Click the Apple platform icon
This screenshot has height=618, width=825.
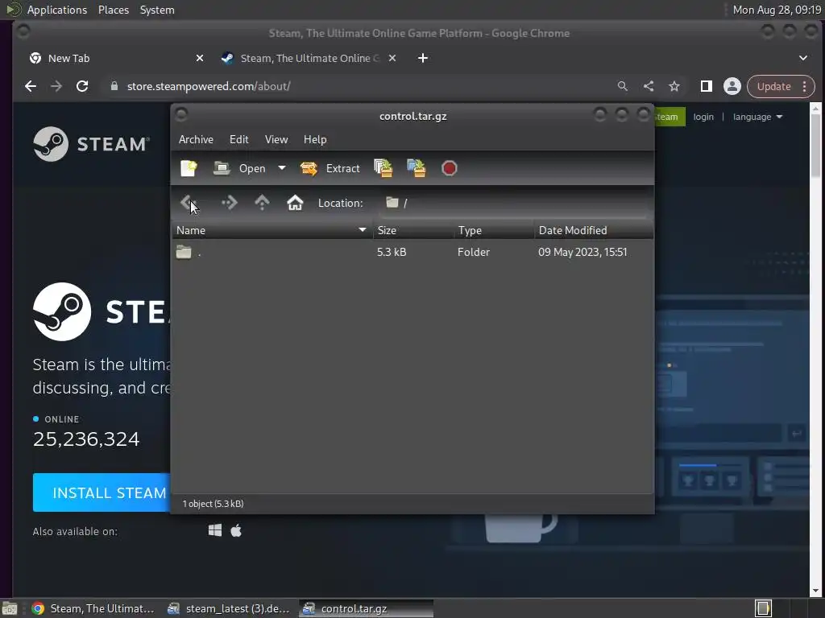236,530
